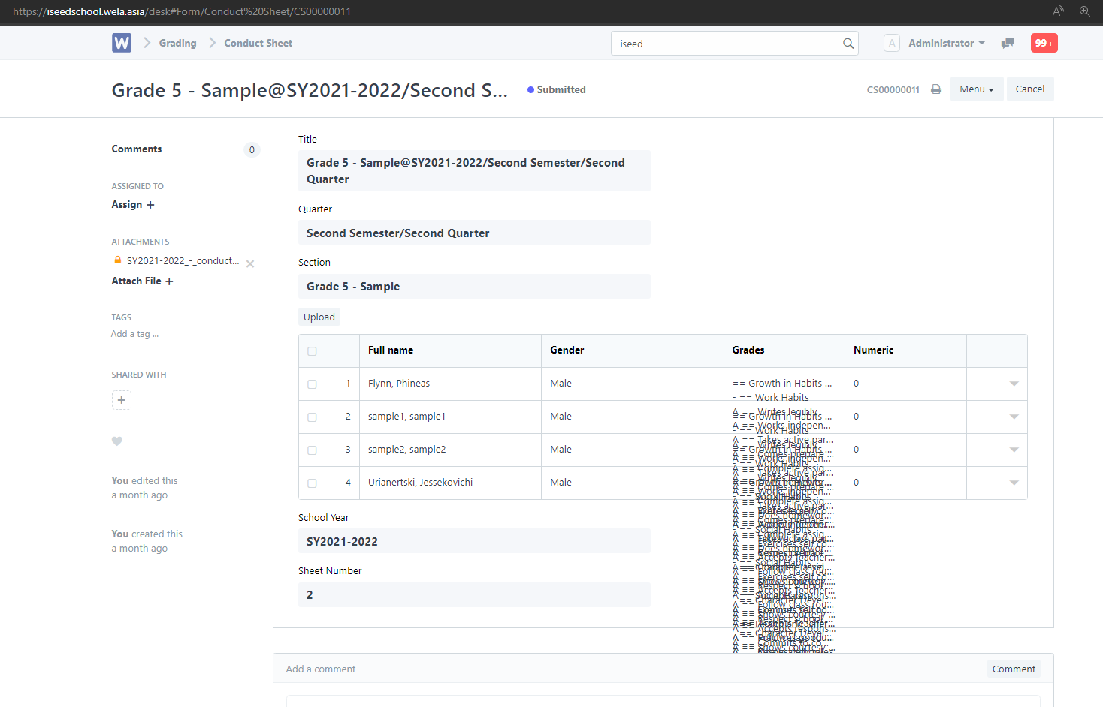The image size is (1103, 707).
Task: Expand the sample1, sample1 row arrow
Action: (1014, 417)
